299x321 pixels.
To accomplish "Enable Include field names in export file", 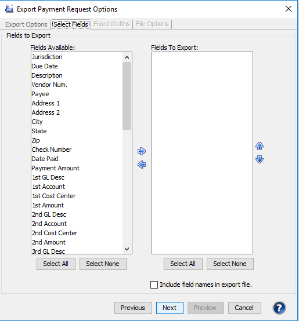I will (x=154, y=284).
